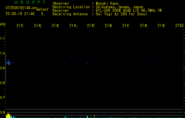Click the 0.7 frequency axis label
This screenshot has width=185, height=118.
click(2, 97)
